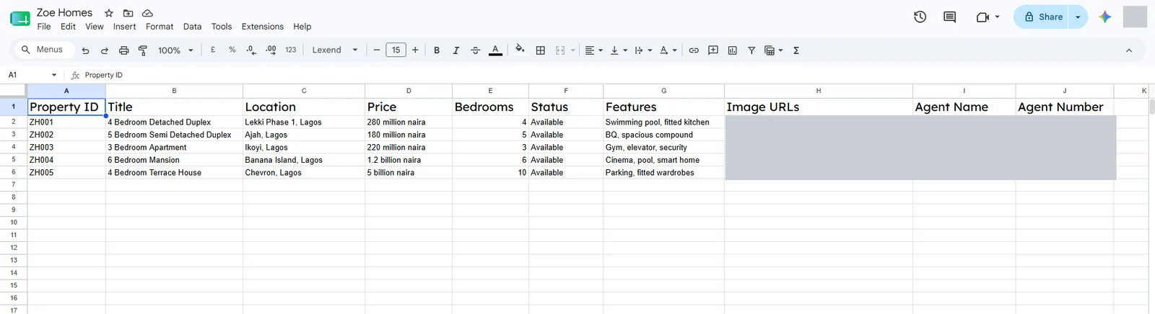
Task: Insert a comment from the toolbar
Action: pyautogui.click(x=713, y=50)
